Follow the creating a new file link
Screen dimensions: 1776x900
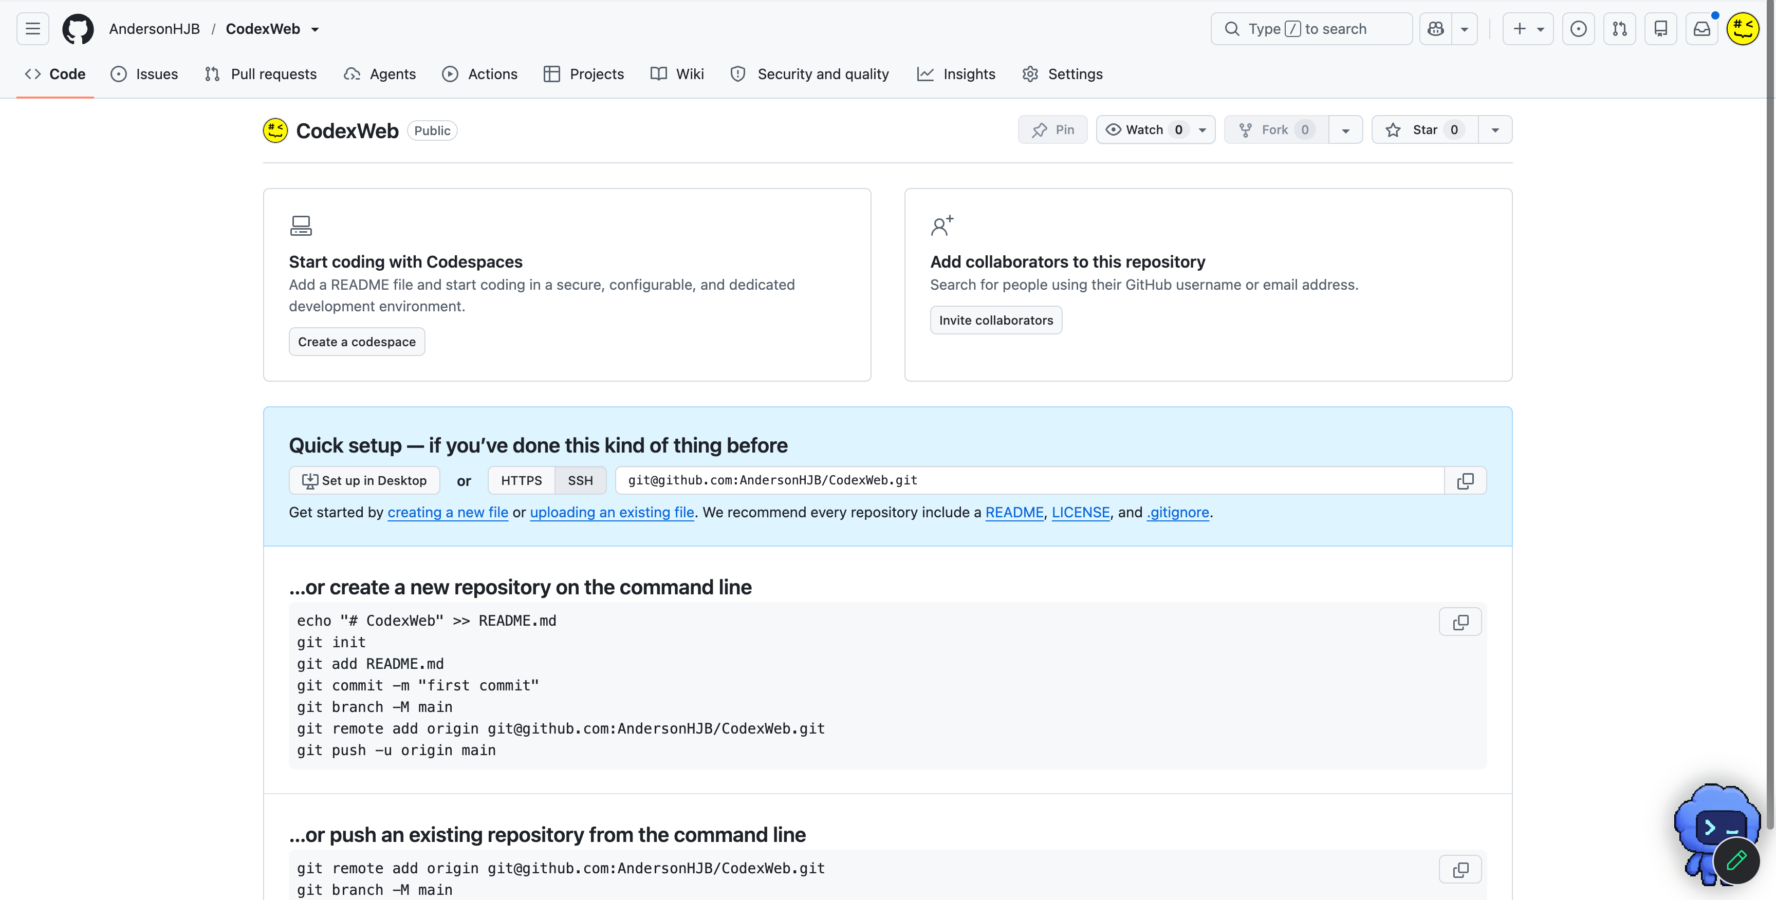tap(448, 512)
